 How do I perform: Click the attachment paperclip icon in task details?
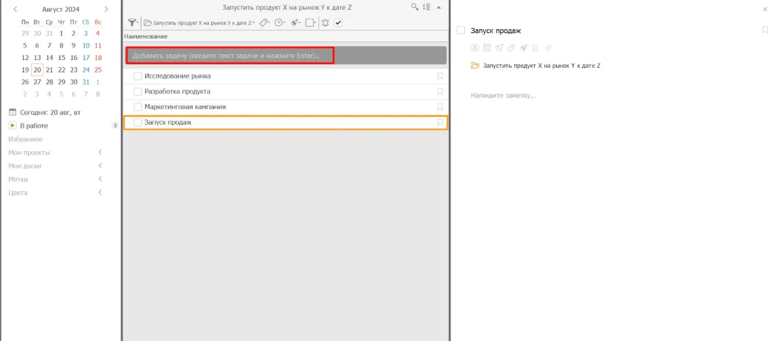click(x=548, y=48)
